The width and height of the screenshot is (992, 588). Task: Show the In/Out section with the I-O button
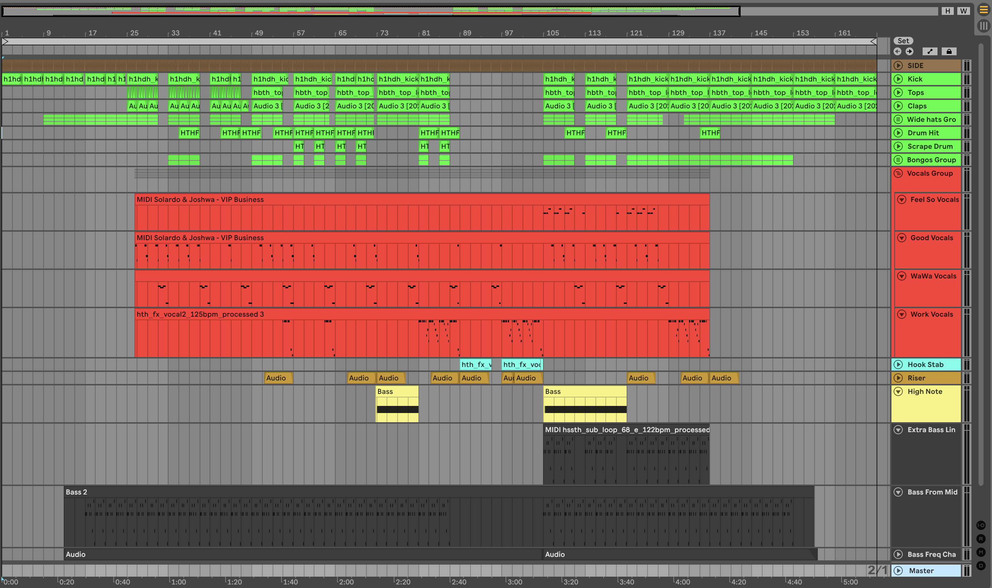coord(981,525)
